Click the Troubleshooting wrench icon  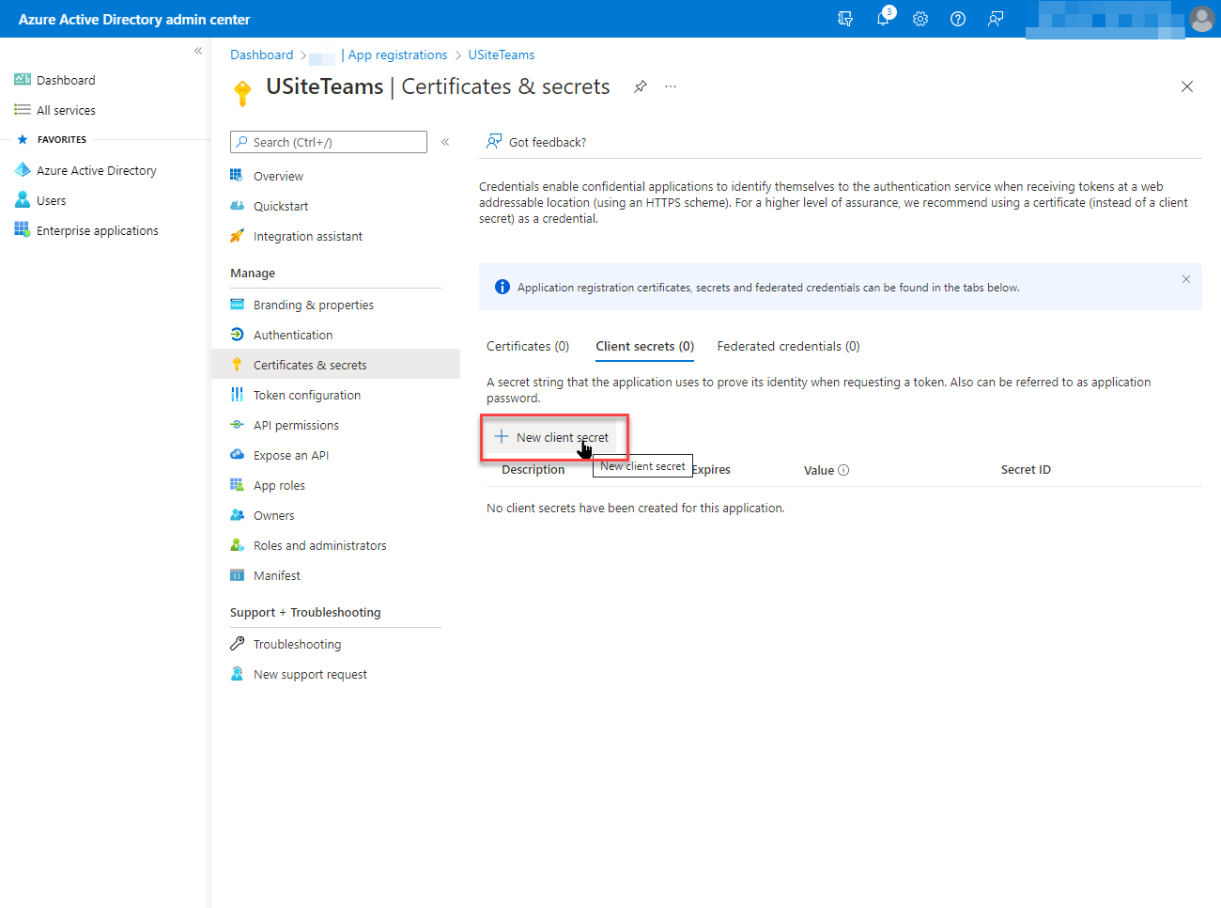click(x=237, y=644)
